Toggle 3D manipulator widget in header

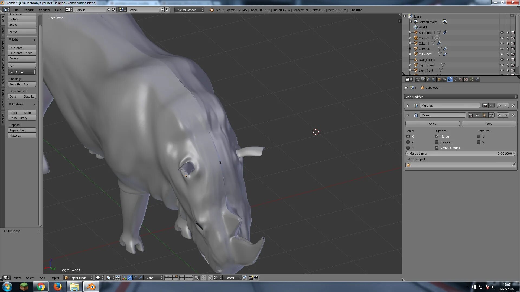pos(124,278)
